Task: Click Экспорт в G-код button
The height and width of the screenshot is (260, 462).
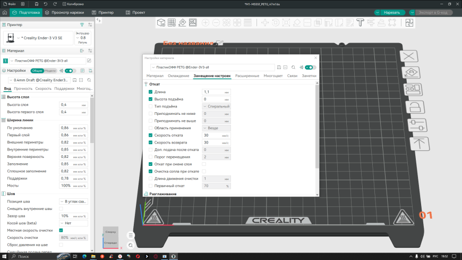Action: tap(433, 12)
